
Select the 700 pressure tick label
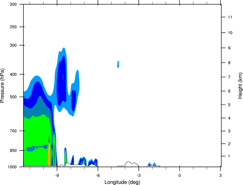[x=13, y=131]
